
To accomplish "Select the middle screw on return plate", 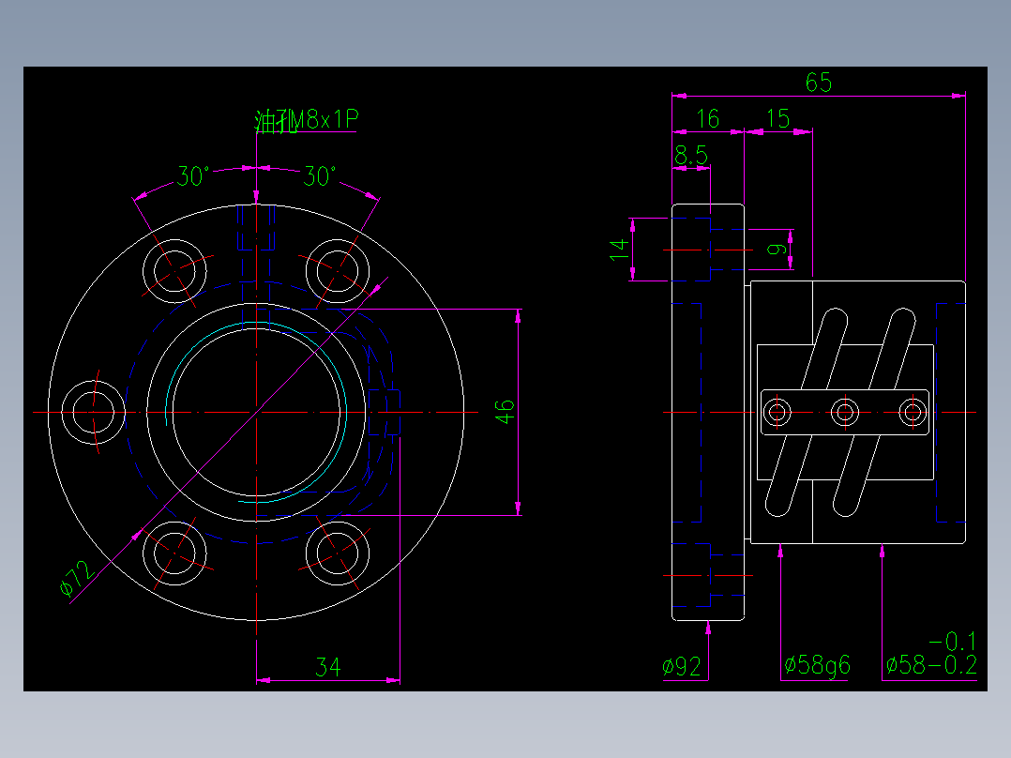I will pyautogui.click(x=845, y=412).
